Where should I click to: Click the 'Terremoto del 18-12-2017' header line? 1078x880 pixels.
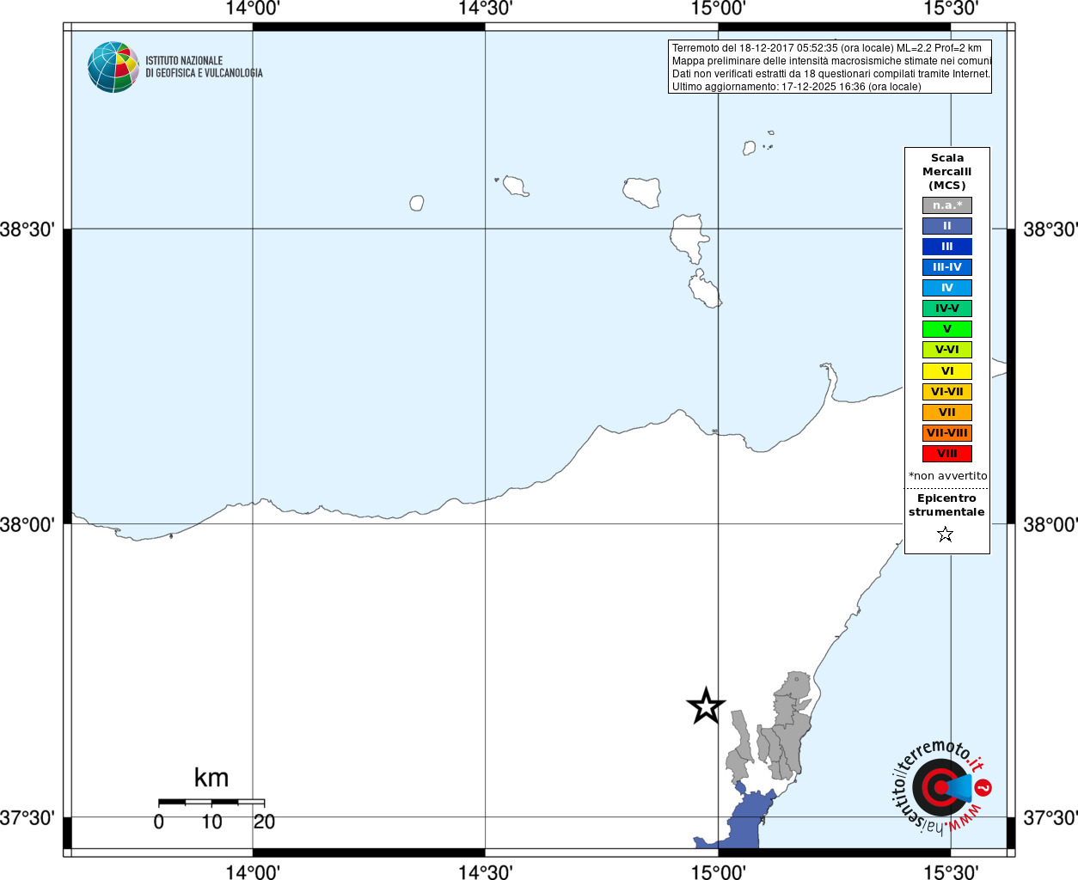(x=827, y=48)
